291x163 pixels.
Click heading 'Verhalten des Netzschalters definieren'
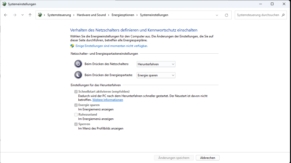point(134,30)
